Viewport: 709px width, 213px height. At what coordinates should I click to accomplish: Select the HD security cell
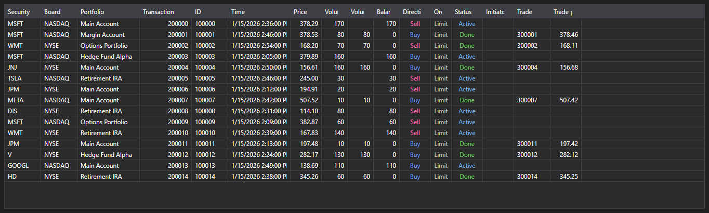(x=22, y=177)
